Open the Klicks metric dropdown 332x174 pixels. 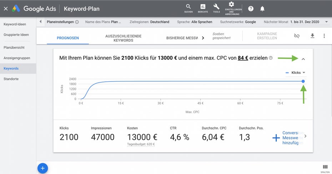click(x=295, y=73)
